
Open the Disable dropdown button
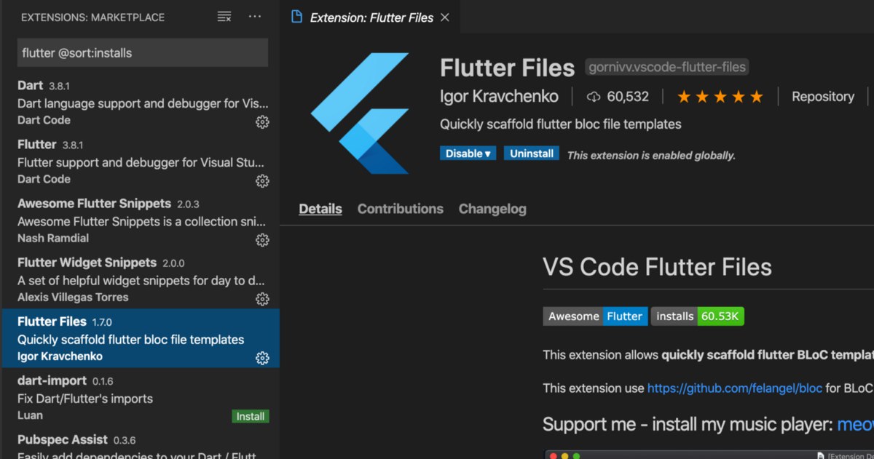coord(468,153)
